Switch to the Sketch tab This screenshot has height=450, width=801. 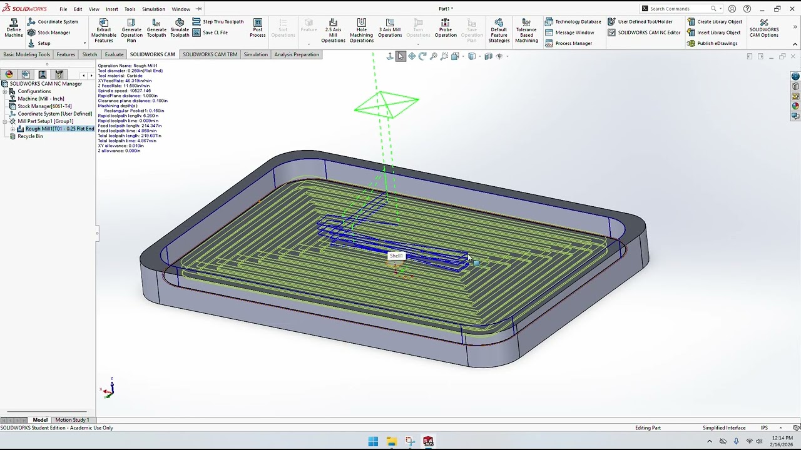89,54
